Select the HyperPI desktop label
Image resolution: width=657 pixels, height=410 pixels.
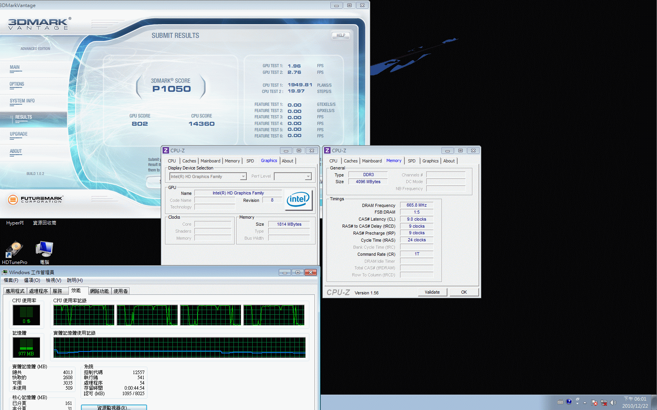[15, 223]
